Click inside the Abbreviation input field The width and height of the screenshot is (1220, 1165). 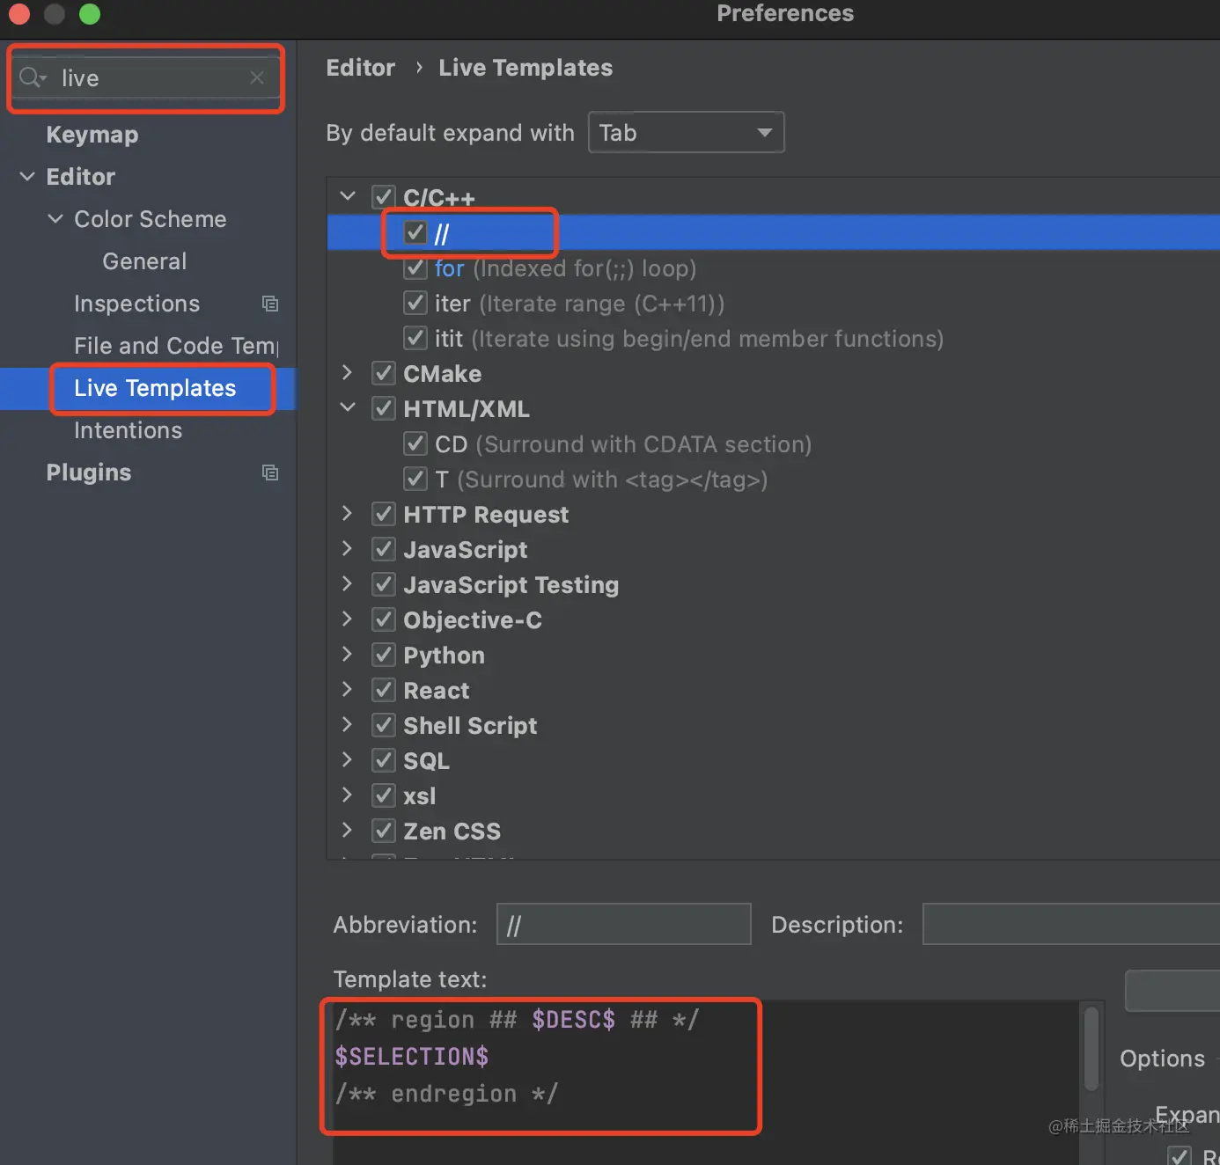pos(623,924)
